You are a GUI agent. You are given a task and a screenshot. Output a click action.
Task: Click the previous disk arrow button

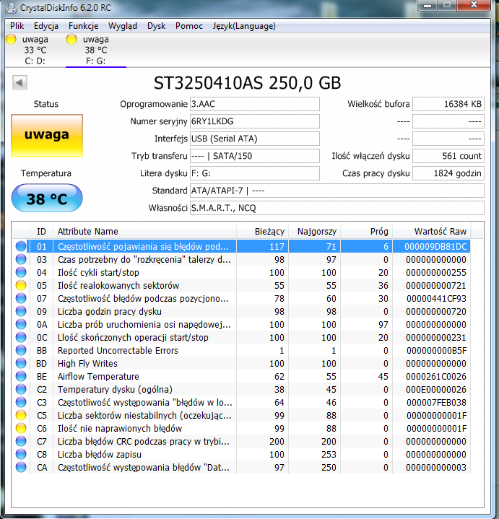(x=19, y=82)
